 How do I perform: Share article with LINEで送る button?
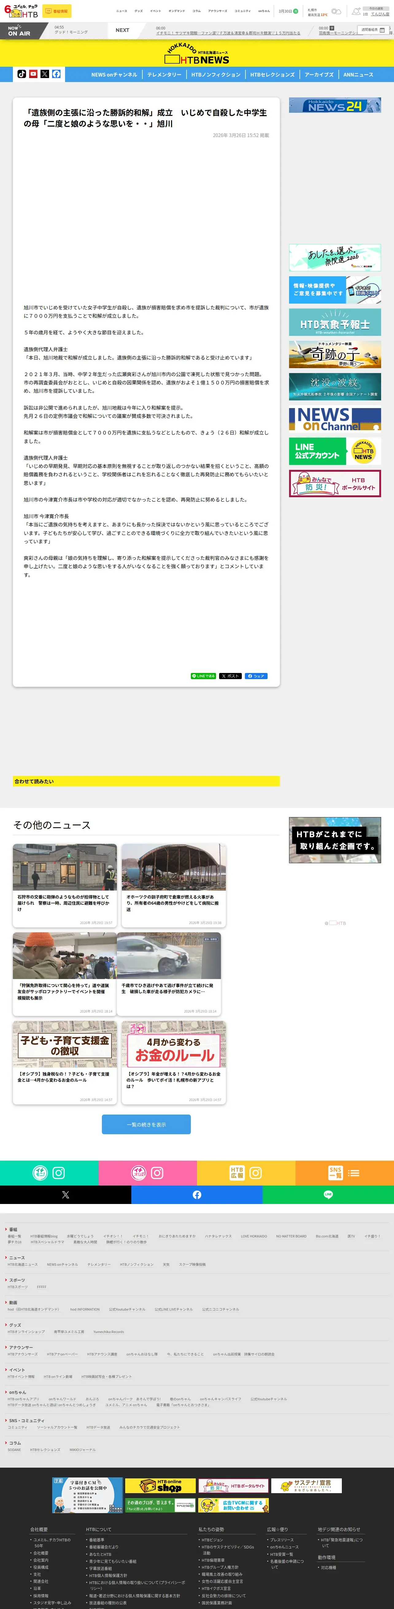tap(203, 676)
